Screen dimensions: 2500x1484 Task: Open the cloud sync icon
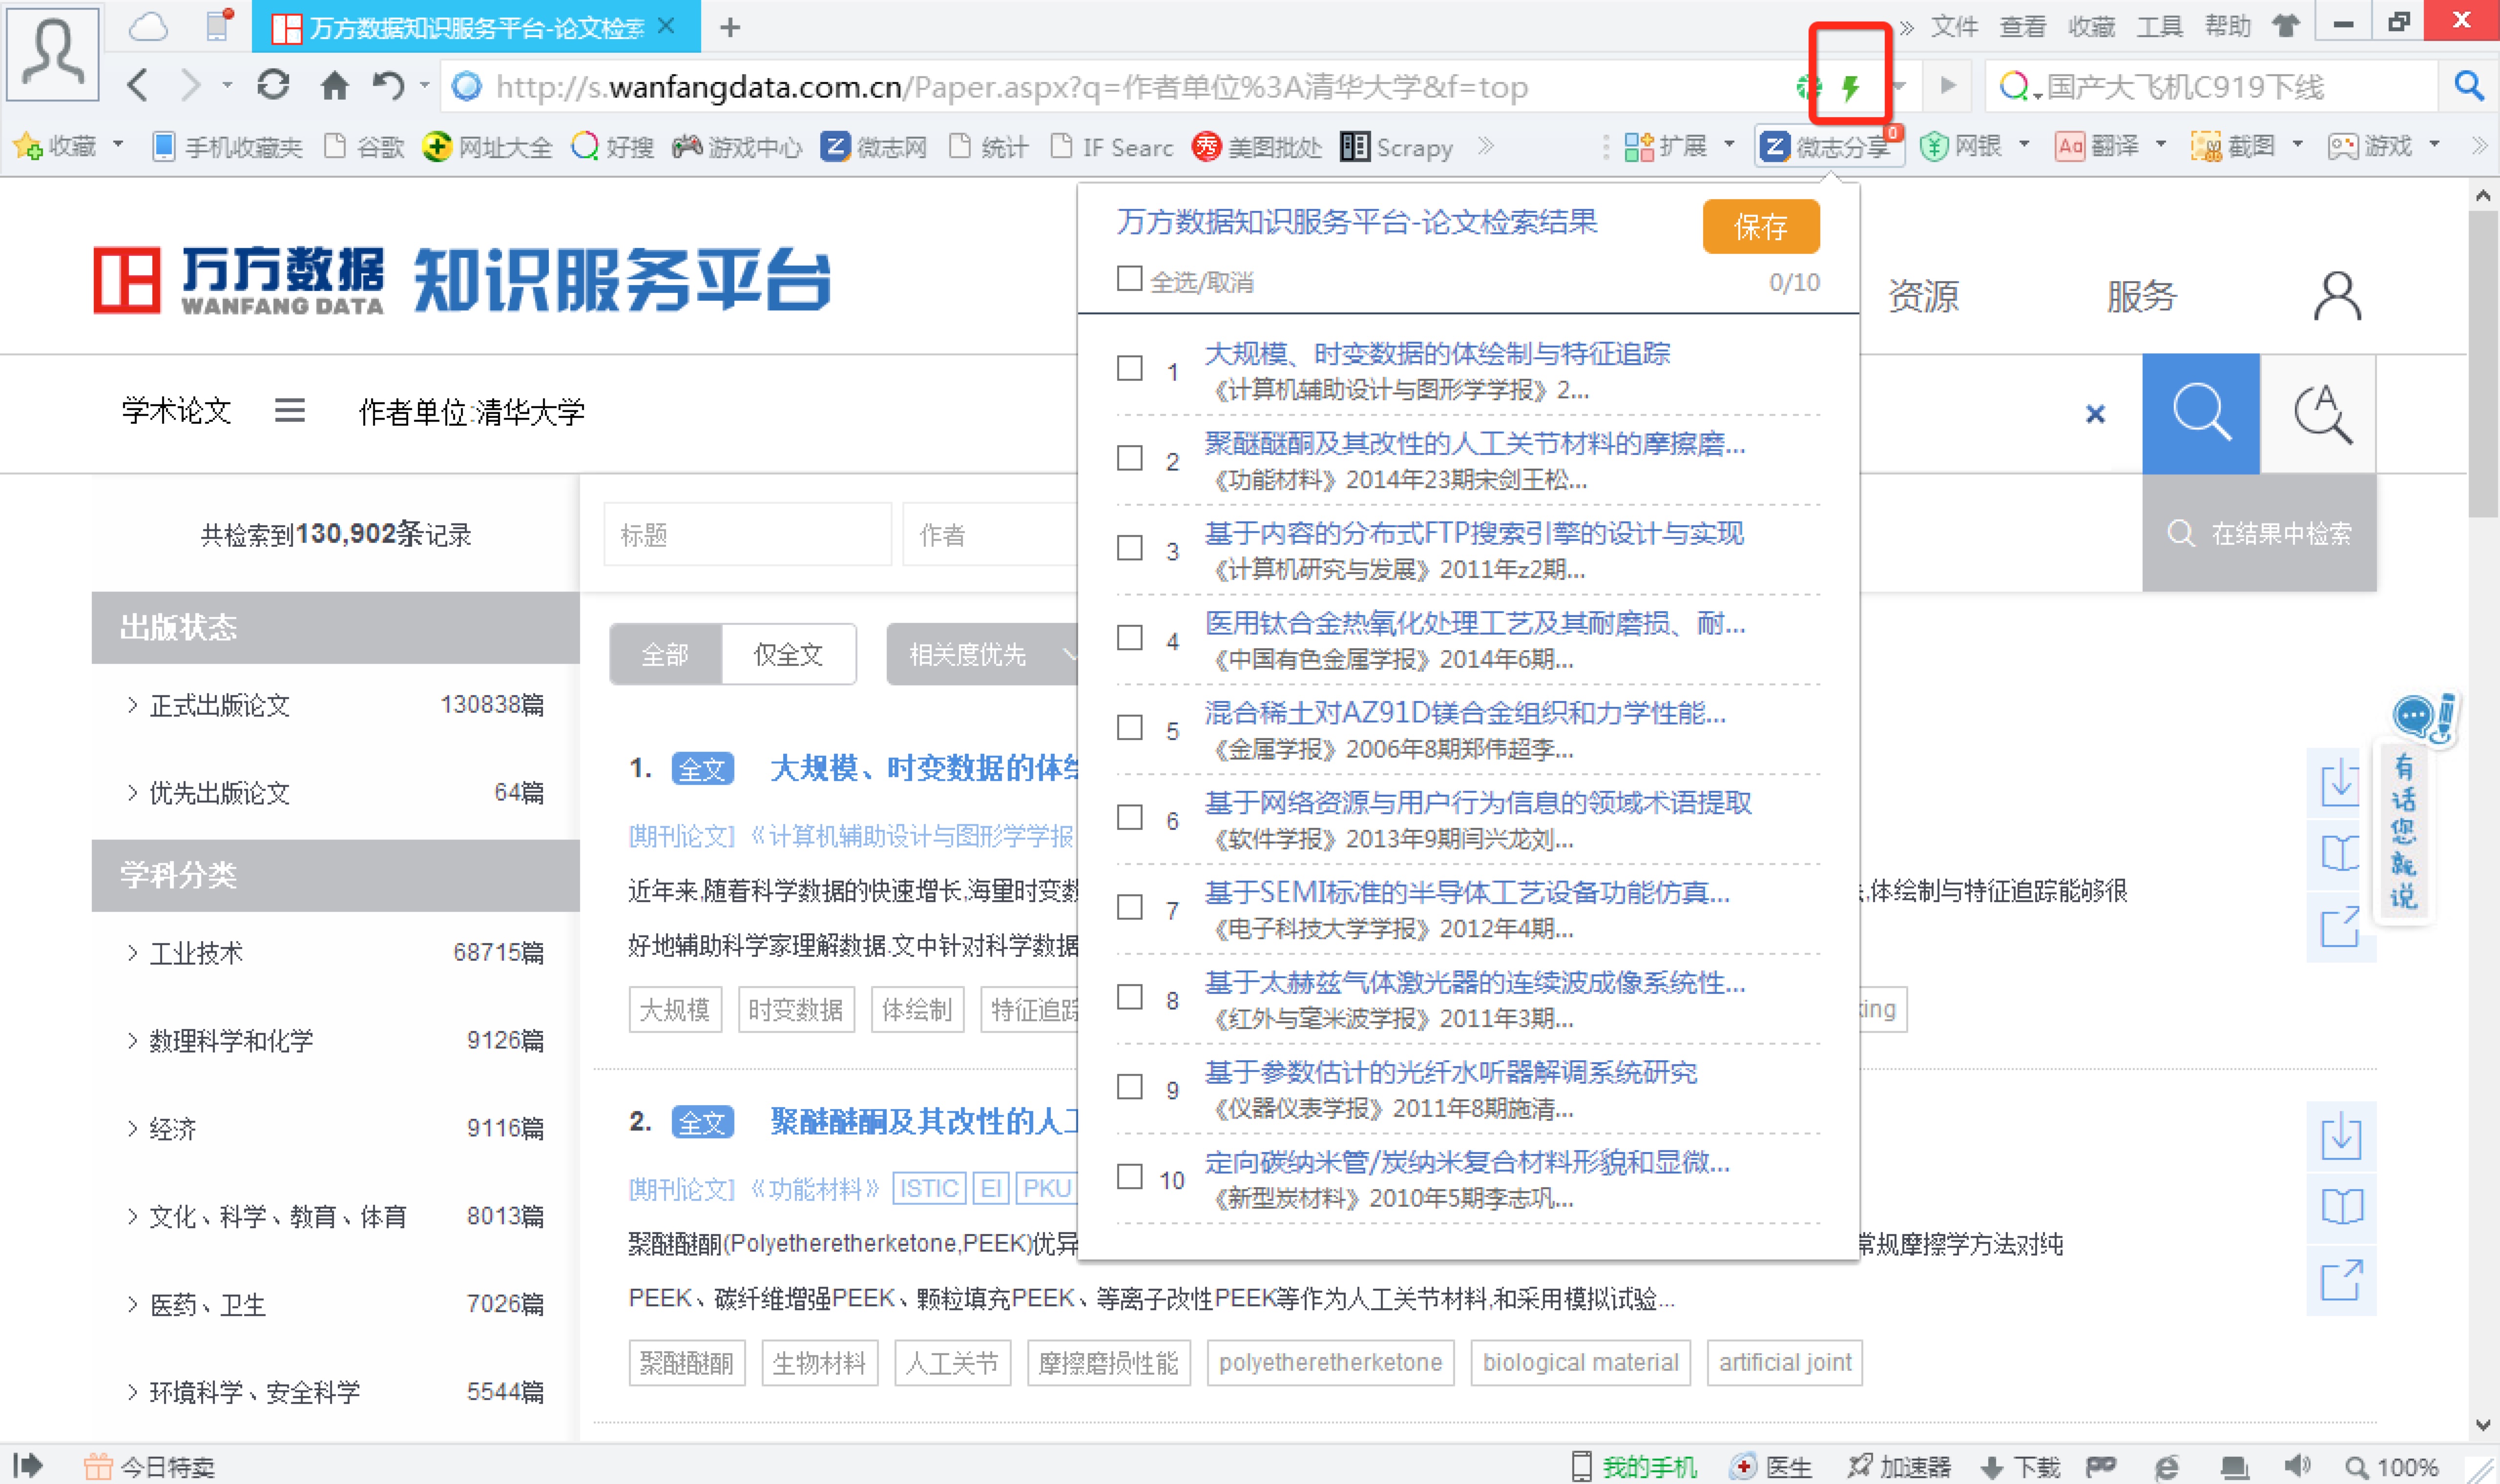click(x=148, y=26)
